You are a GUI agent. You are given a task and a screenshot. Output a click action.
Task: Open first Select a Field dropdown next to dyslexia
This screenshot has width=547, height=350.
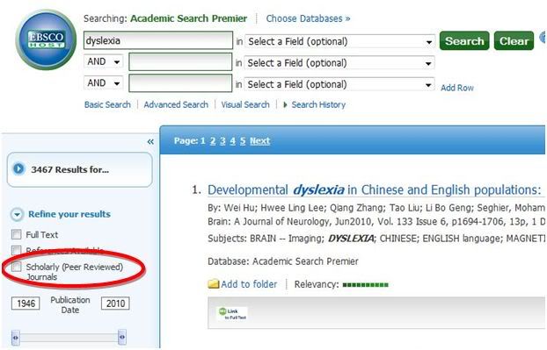(x=339, y=42)
